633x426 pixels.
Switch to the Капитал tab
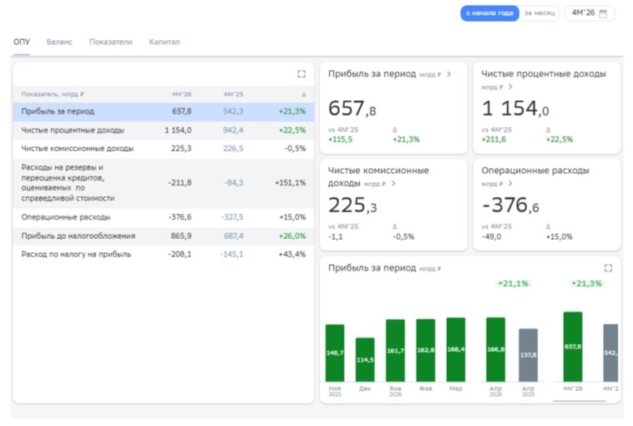tap(165, 42)
